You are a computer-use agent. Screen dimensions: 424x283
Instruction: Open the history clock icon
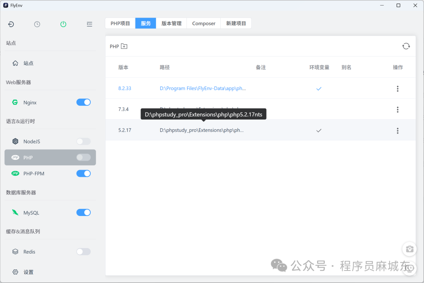37,24
